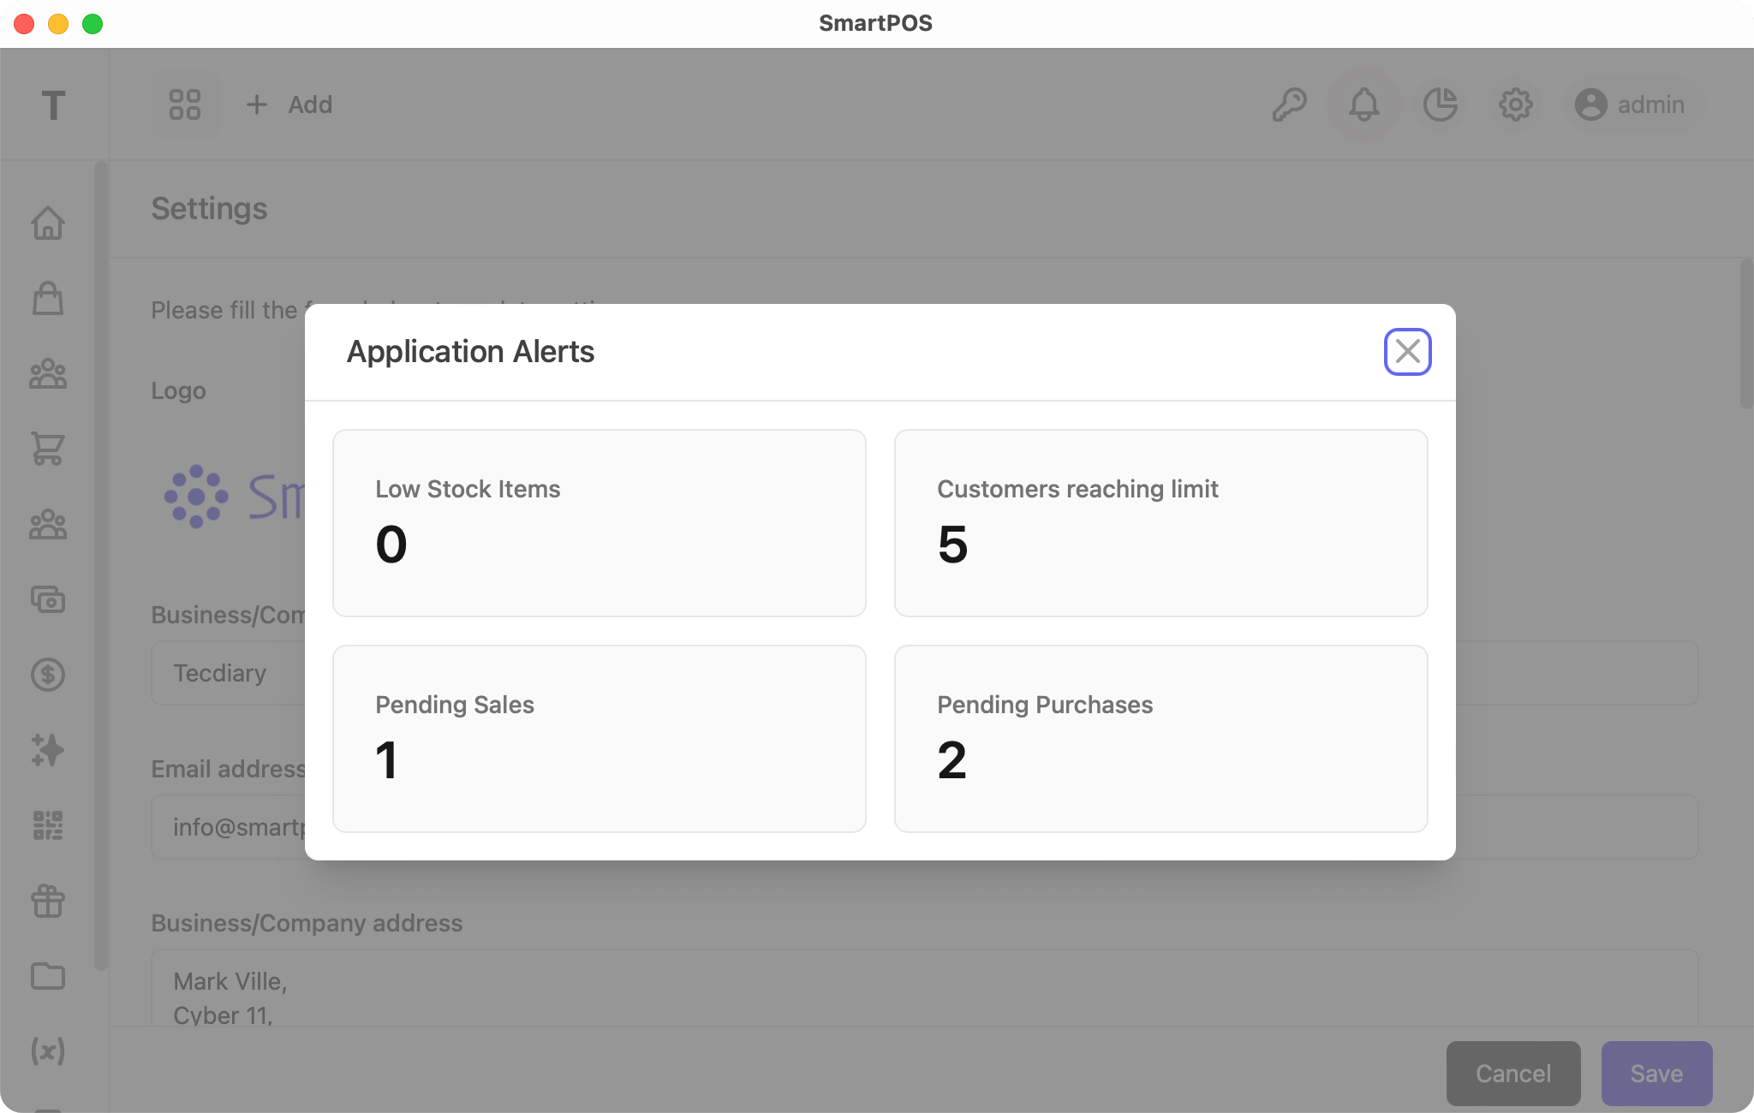This screenshot has width=1754, height=1113.
Task: Open the pie chart reports icon
Action: [1439, 104]
